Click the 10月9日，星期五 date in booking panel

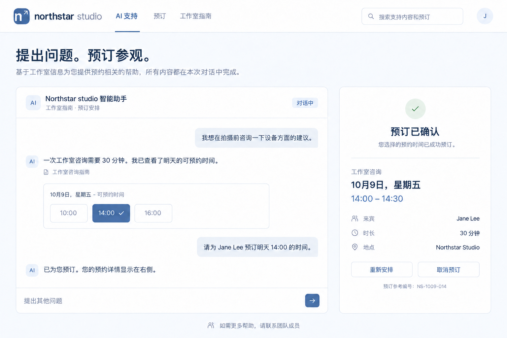coord(386,185)
